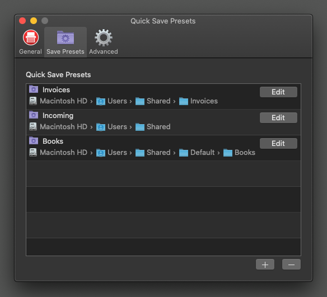Add a new preset with plus button
Viewport: 327px width, 297px height.
coord(265,265)
